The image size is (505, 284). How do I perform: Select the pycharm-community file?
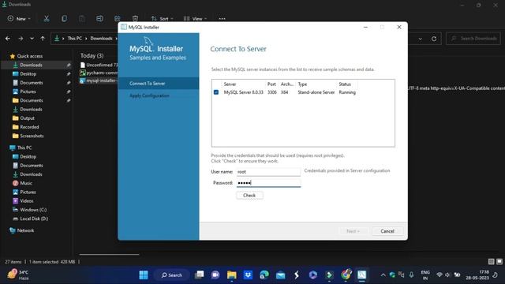[99, 73]
